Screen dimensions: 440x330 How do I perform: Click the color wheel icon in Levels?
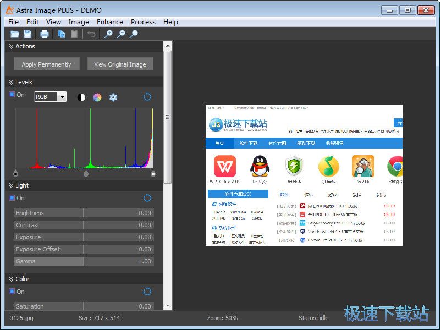(97, 97)
